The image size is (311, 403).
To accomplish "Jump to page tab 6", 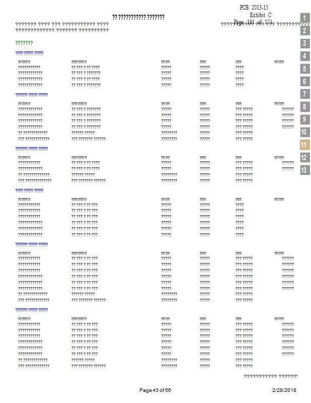I will tap(304, 81).
